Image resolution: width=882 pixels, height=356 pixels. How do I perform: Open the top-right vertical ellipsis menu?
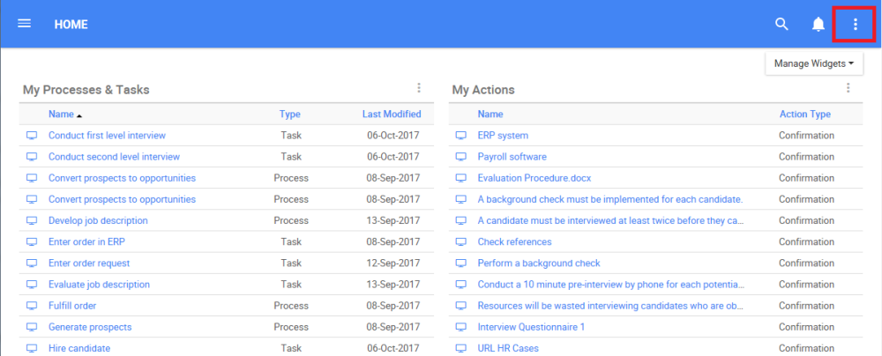coord(855,24)
